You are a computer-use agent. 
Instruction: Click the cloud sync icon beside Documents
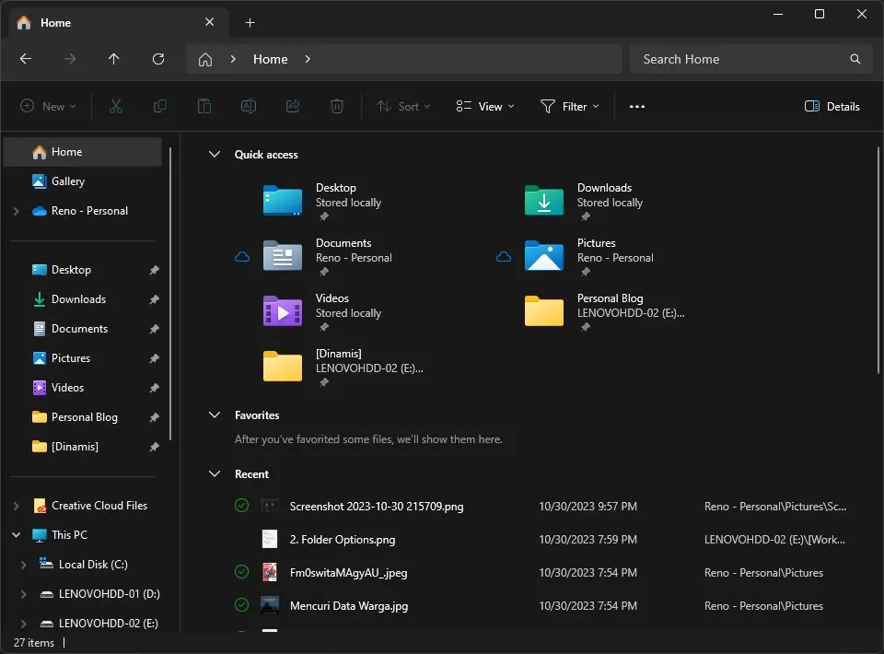242,257
